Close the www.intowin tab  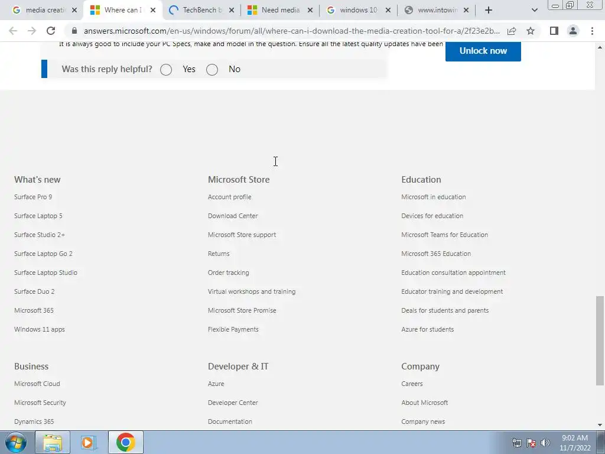(x=466, y=10)
